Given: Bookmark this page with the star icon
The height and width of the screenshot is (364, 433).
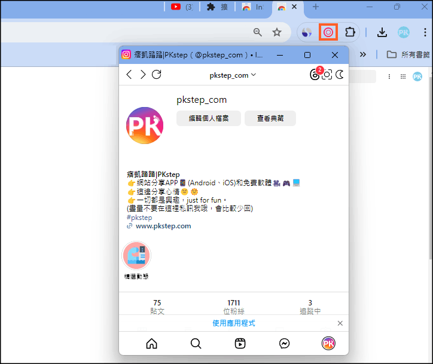Looking at the screenshot, I should [277, 32].
